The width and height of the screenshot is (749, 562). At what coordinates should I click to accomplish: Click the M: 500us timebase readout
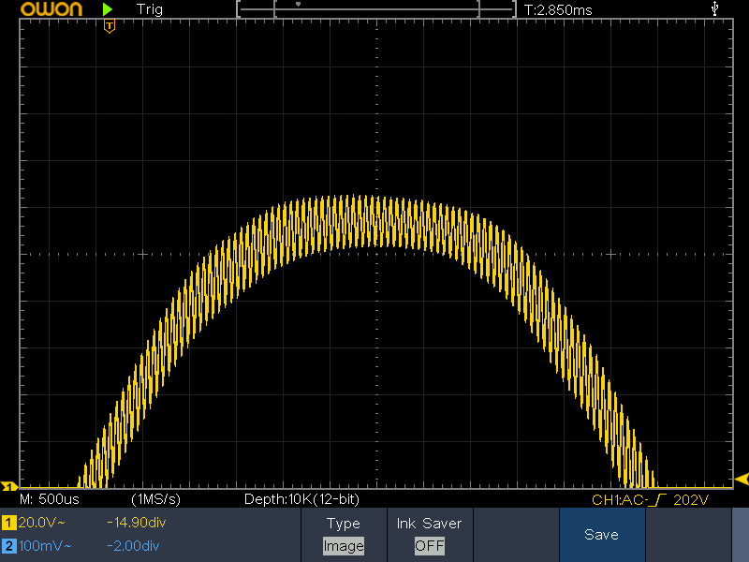point(49,499)
